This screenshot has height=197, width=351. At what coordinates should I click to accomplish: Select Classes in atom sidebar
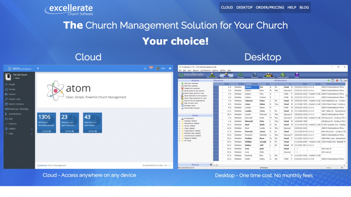click(10, 94)
